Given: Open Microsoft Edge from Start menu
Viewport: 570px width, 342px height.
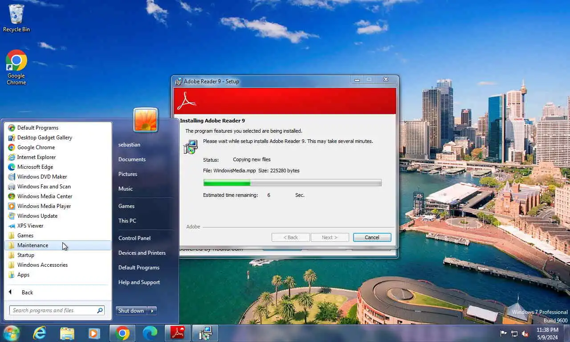Looking at the screenshot, I should 58,167.
